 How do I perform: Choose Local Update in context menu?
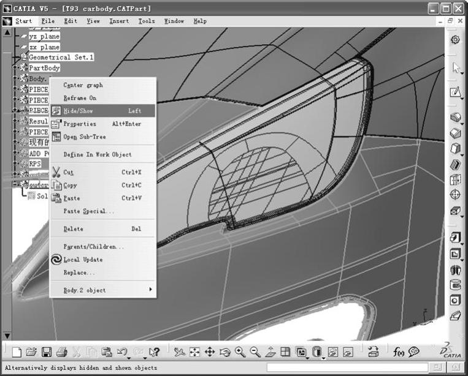pos(103,260)
